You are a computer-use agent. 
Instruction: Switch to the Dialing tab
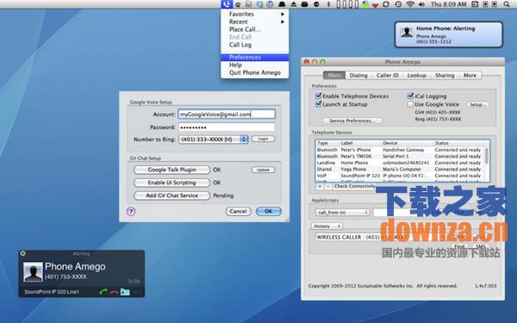tap(358, 75)
